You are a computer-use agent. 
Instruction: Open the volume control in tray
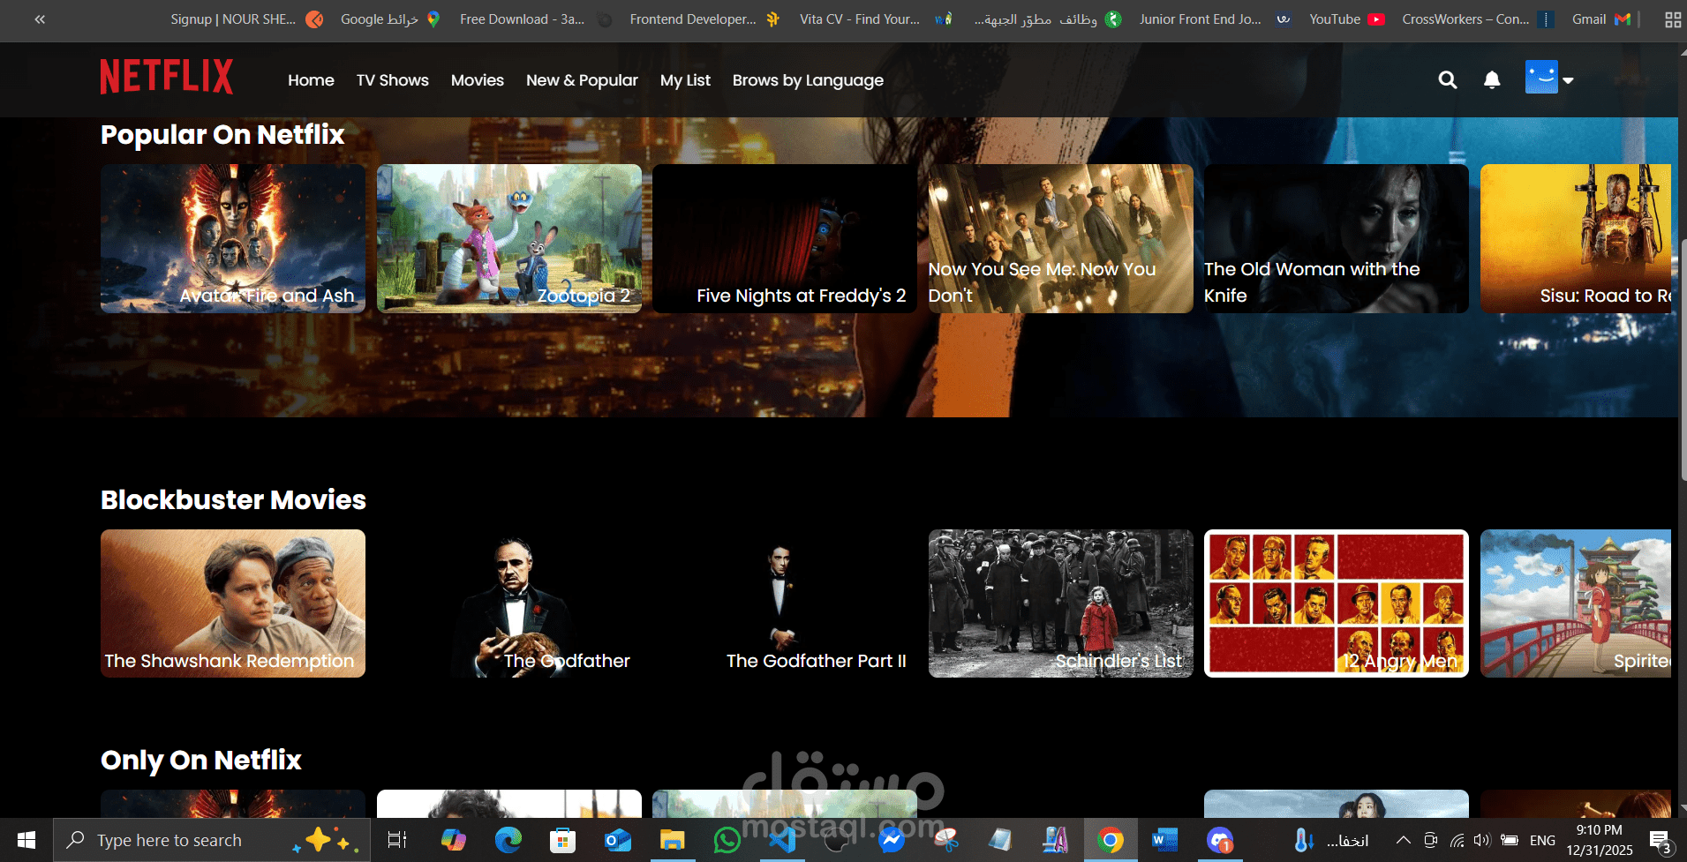(1482, 840)
